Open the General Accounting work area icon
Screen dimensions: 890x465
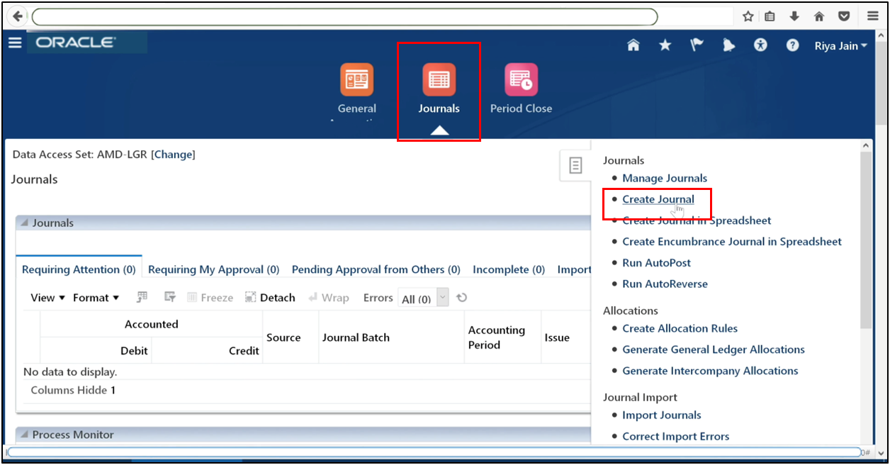(x=356, y=79)
